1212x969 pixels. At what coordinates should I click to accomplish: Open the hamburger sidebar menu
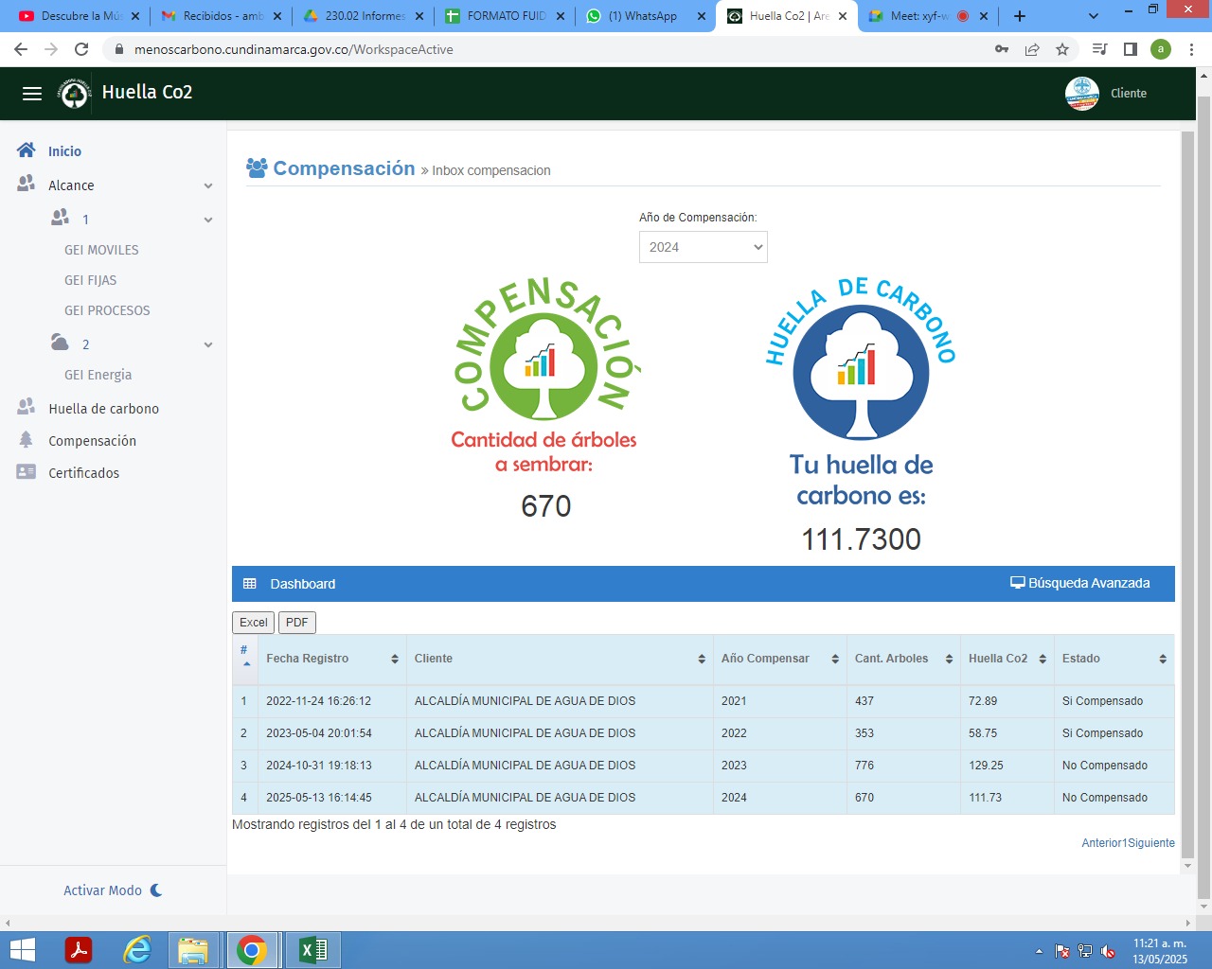(32, 93)
